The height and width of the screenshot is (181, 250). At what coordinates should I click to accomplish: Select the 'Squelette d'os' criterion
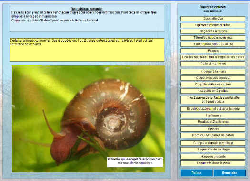click(213, 19)
